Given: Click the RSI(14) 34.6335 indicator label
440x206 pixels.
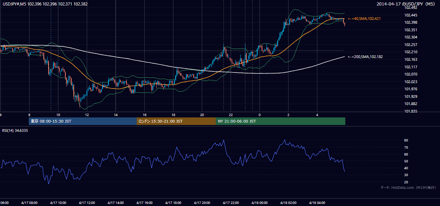Looking at the screenshot, I should click(15, 130).
